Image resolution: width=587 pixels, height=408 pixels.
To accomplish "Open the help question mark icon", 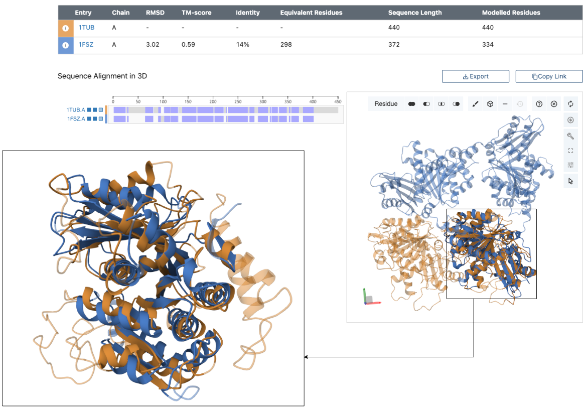I will tap(539, 104).
